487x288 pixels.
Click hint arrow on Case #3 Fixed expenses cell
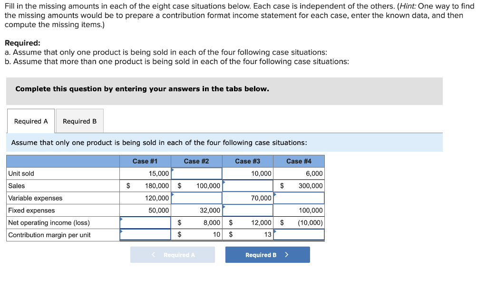tap(224, 207)
